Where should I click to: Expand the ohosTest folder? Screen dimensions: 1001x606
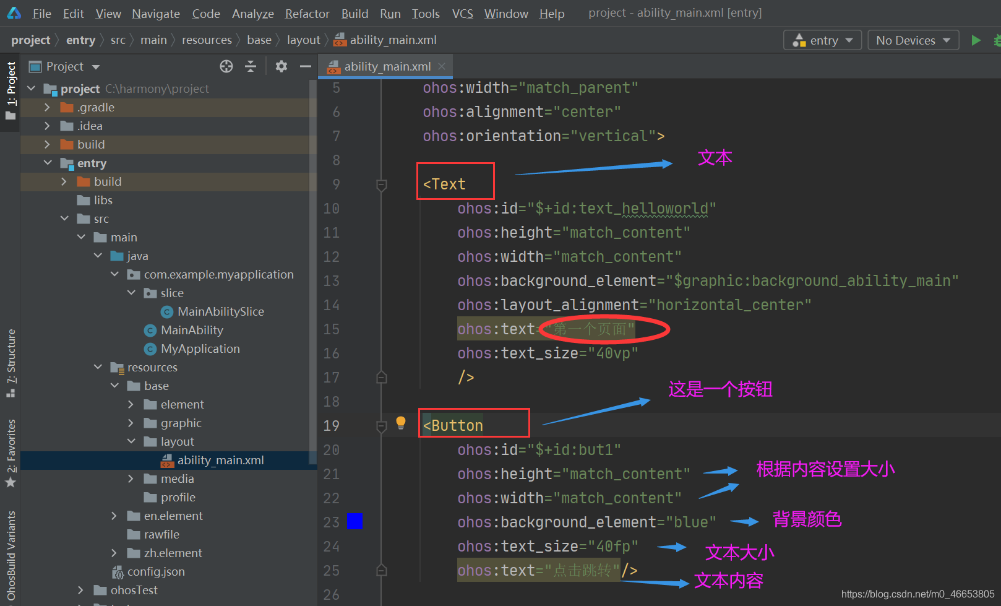[x=80, y=590]
